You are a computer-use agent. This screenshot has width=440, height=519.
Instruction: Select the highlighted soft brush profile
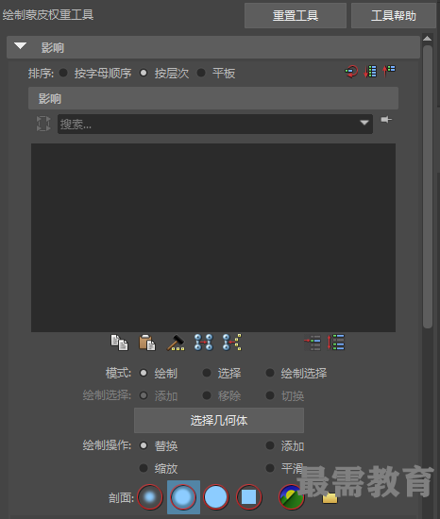183,497
